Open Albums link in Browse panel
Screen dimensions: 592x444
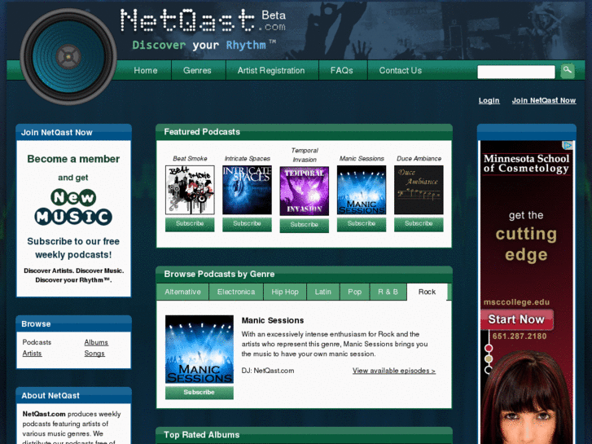coord(96,342)
